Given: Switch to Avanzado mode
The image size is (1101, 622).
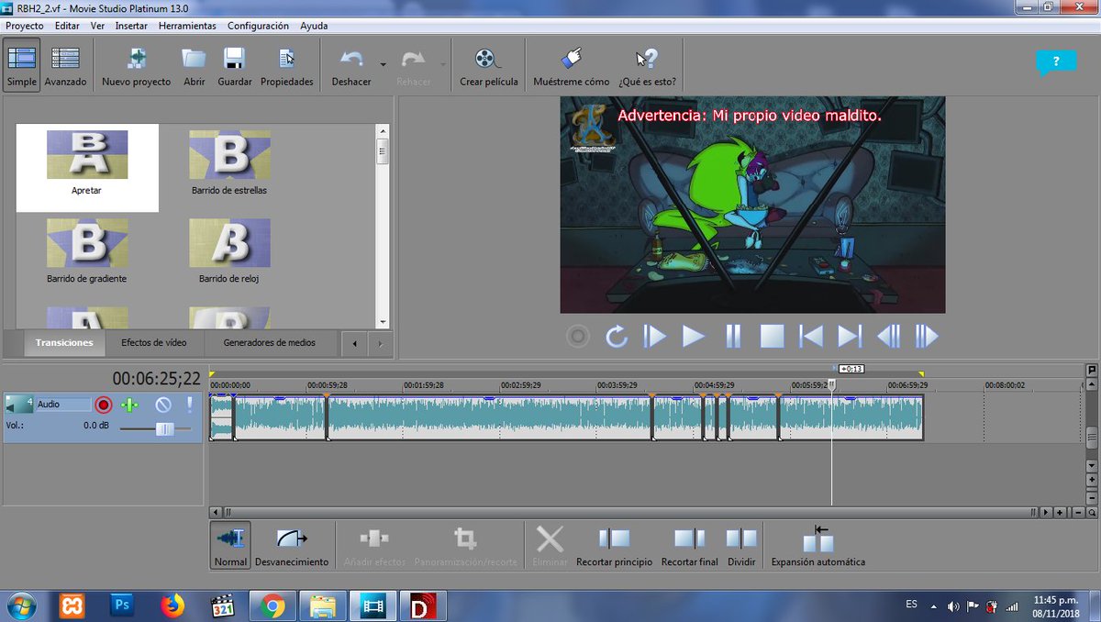Looking at the screenshot, I should click(66, 65).
